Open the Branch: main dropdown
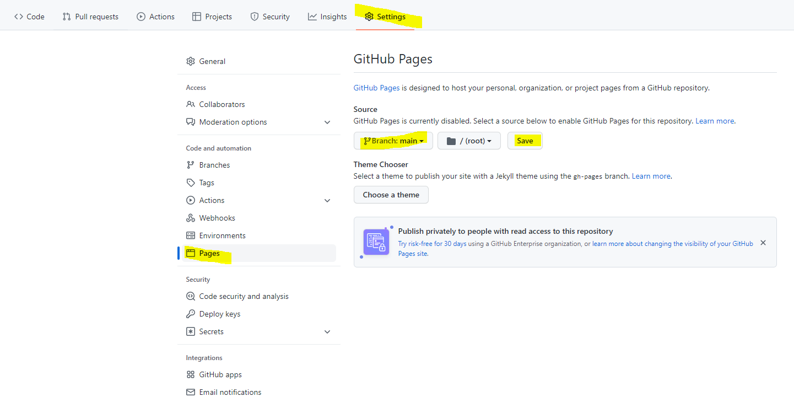 click(393, 141)
